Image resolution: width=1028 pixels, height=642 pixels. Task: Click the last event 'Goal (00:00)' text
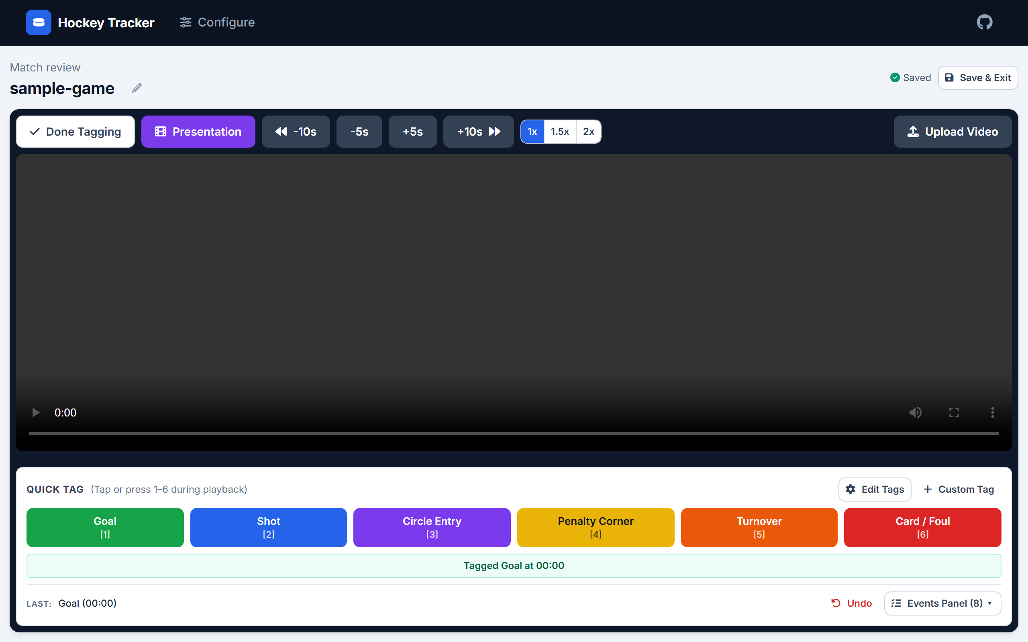pyautogui.click(x=88, y=603)
